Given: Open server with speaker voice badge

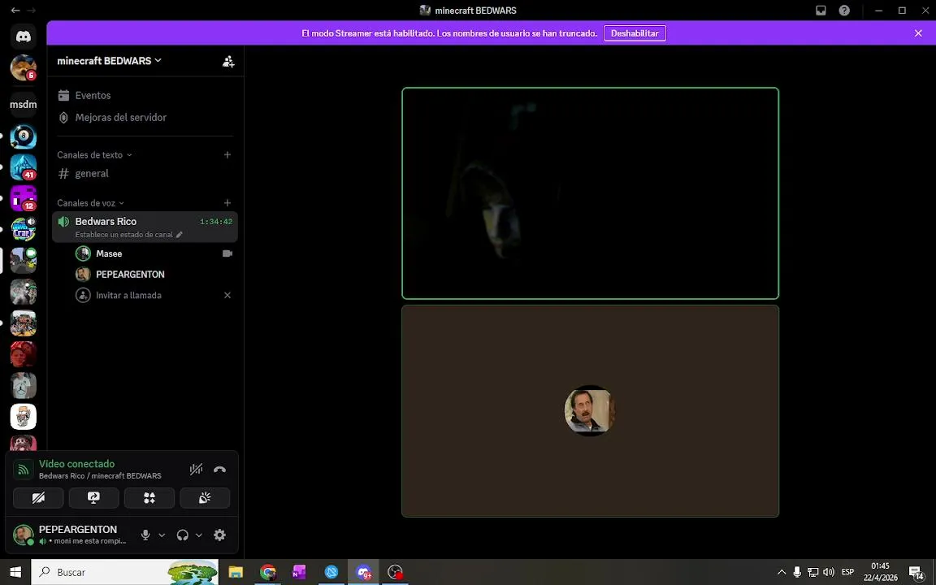Looking at the screenshot, I should [x=24, y=229].
